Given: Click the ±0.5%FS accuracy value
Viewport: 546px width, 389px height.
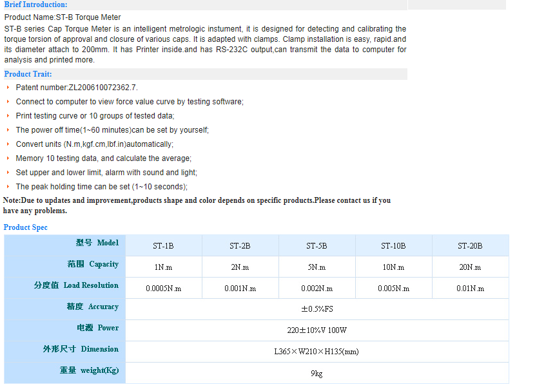Looking at the screenshot, I should click(317, 309).
